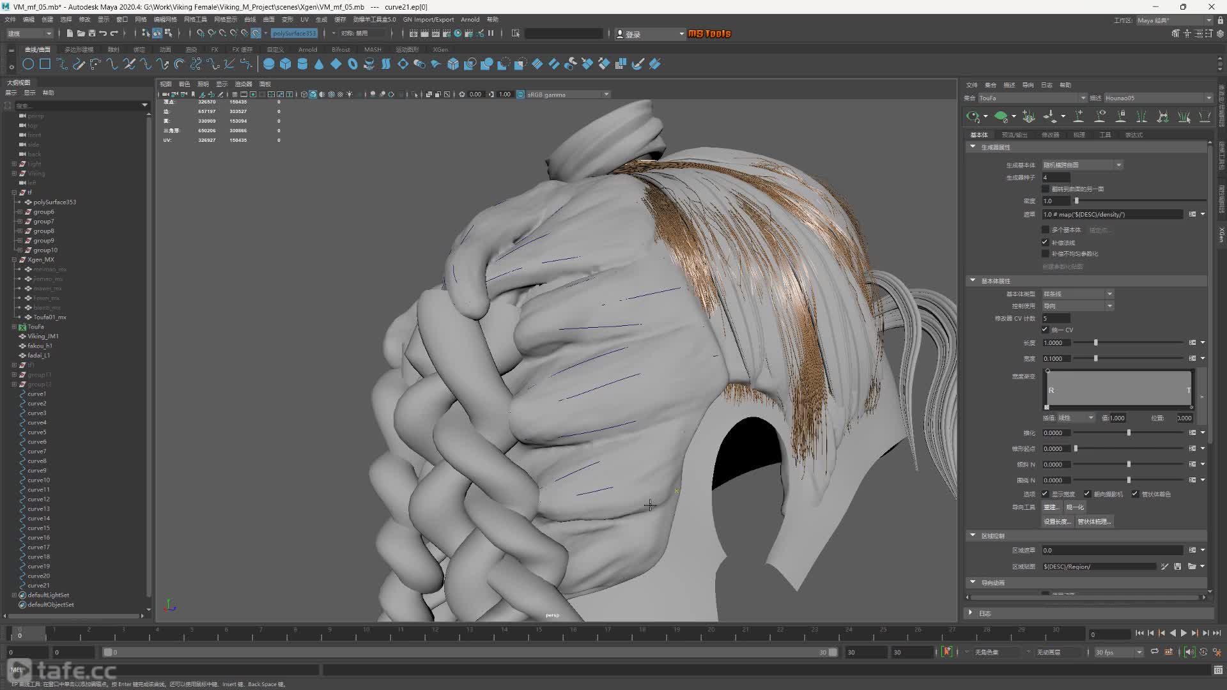The height and width of the screenshot is (690, 1227).
Task: Click the XGen guide lock icon
Action: pos(1121,116)
